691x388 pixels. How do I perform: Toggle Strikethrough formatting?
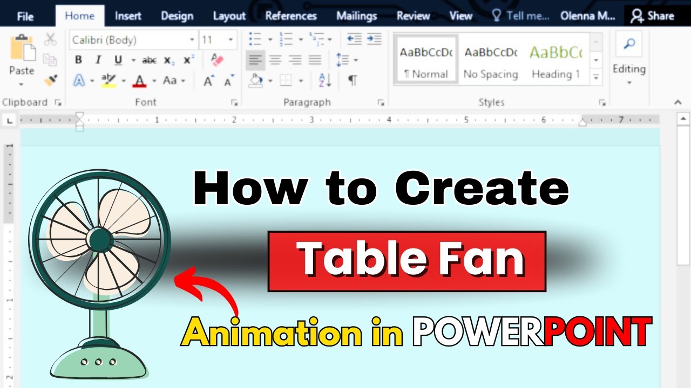[149, 60]
